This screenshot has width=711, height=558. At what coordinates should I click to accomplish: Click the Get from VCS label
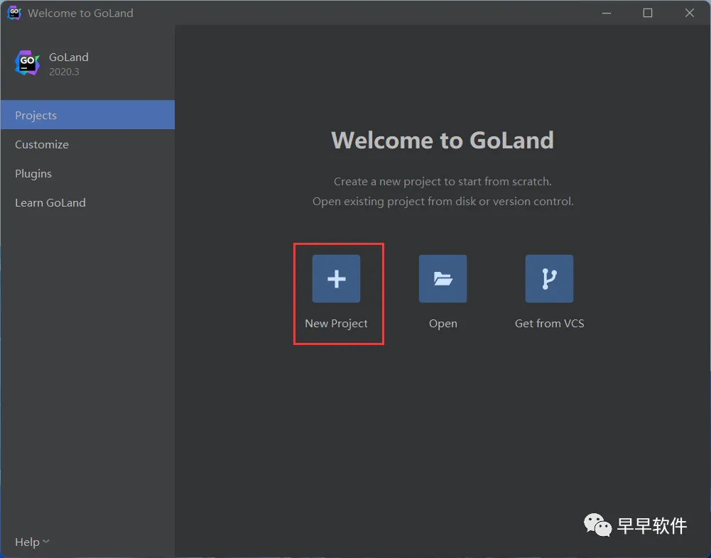coord(549,323)
